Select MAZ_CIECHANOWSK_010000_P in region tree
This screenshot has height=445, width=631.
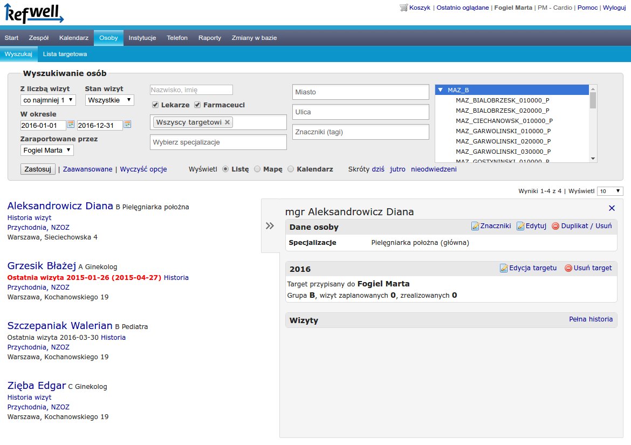tap(504, 121)
